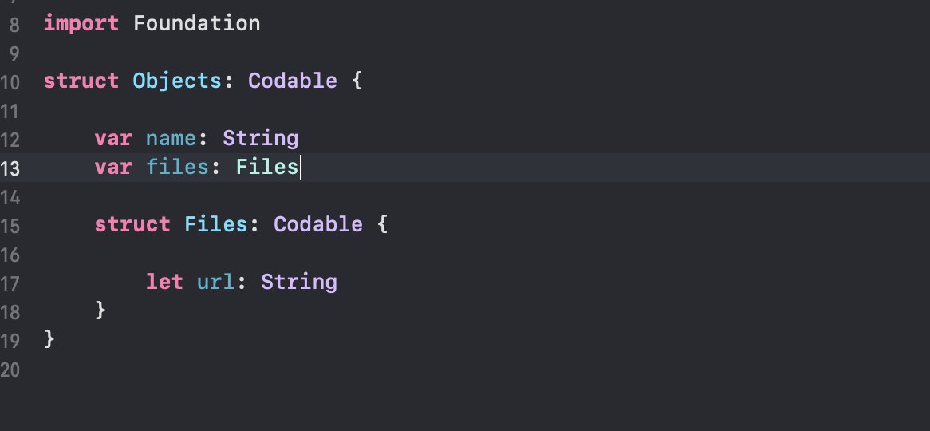Screen dimensions: 930x431
Task: Click the import keyword on line 8
Action: (x=81, y=23)
